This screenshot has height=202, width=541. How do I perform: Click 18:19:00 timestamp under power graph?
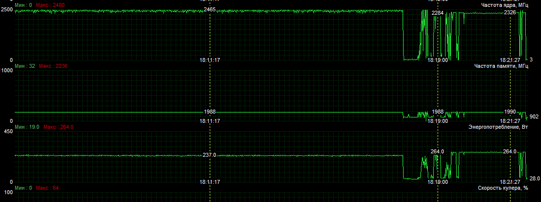(x=438, y=182)
